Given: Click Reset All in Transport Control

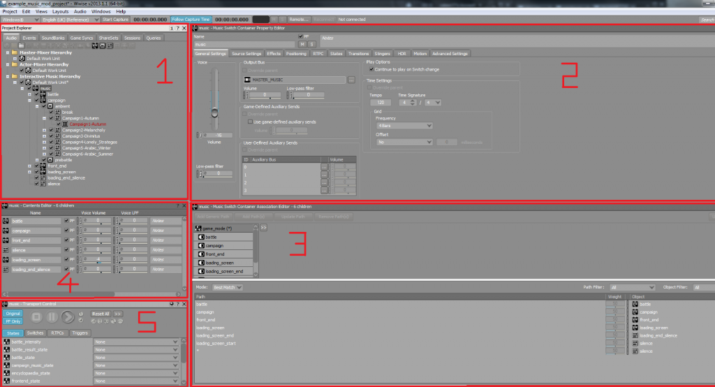Looking at the screenshot, I should (x=101, y=314).
